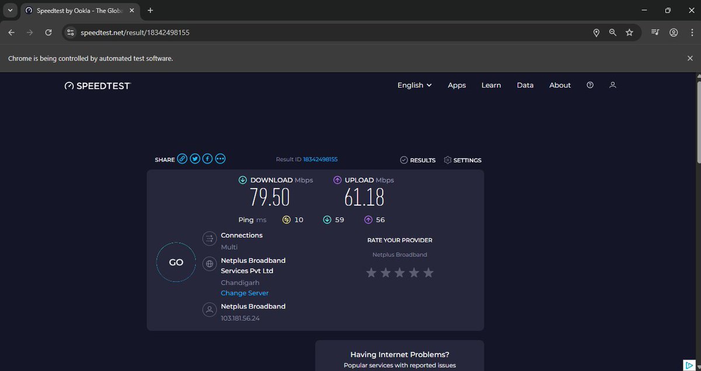
Task: Click Change Server link
Action: pos(244,293)
